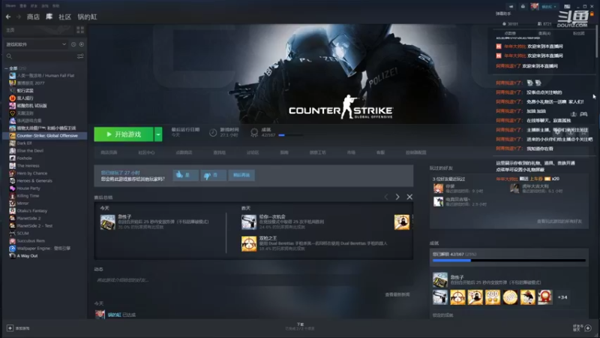Select Counter-Strike: Global Offensive in list
Viewport: 600px width, 338px height.
(x=44, y=136)
